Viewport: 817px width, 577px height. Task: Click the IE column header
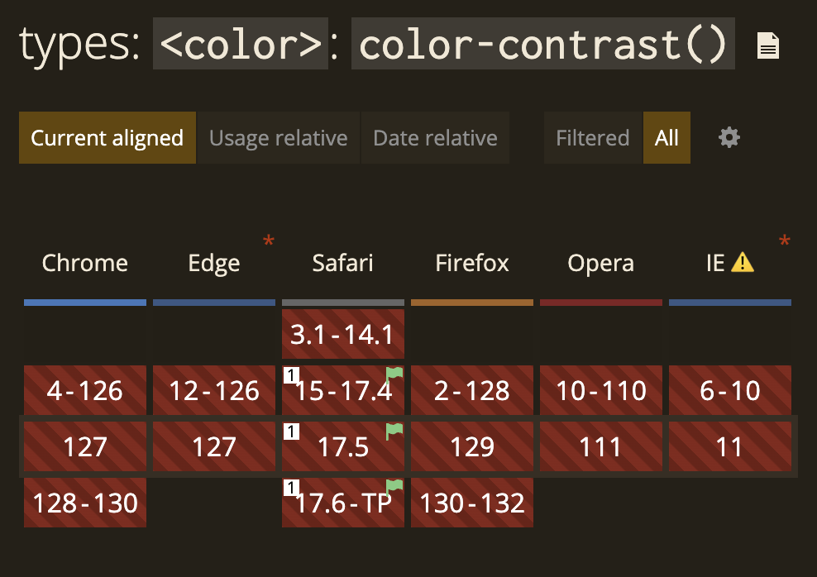730,263
